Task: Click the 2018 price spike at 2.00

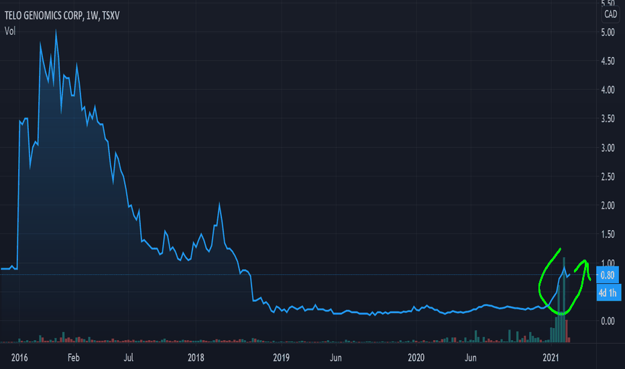Action: (x=219, y=204)
